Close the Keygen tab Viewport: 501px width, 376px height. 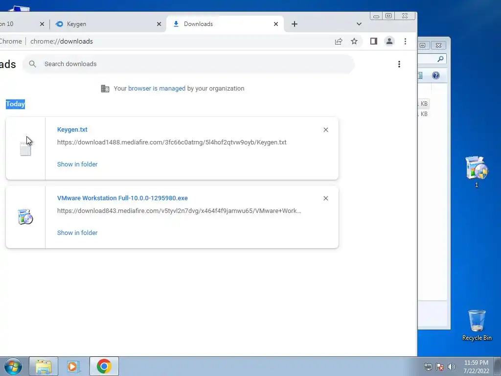click(159, 24)
